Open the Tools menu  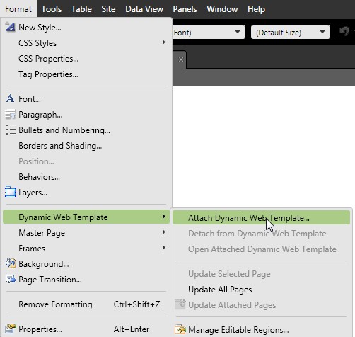point(52,9)
